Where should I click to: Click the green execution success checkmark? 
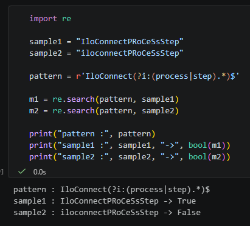click(x=22, y=171)
